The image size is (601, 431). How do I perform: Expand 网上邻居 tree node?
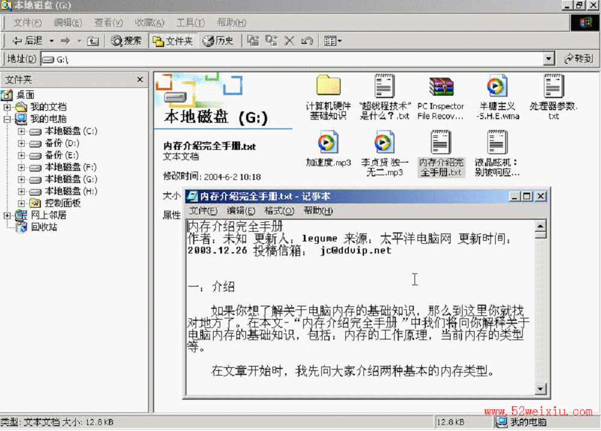7,215
